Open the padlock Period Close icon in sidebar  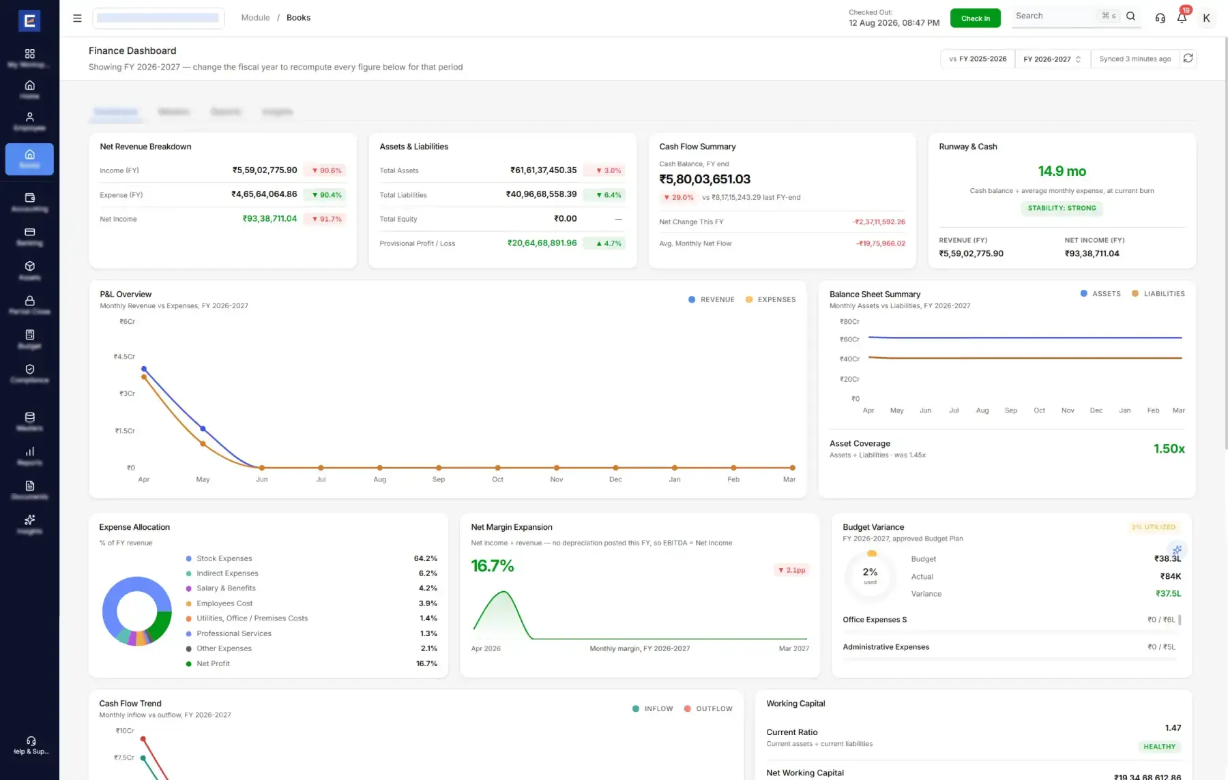(29, 300)
